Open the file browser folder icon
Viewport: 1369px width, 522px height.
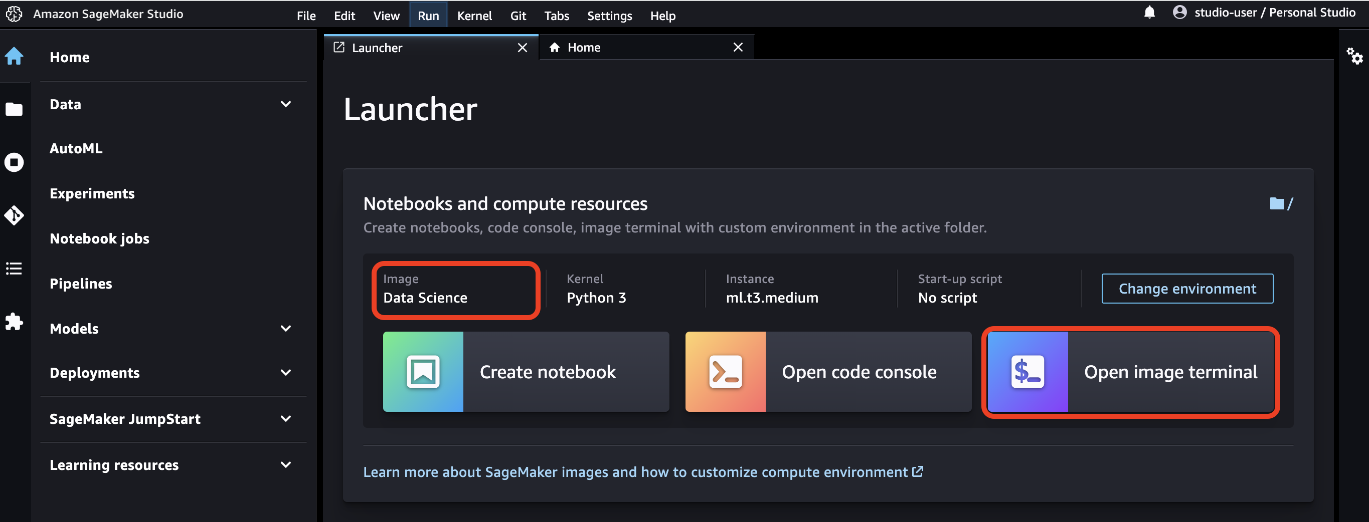click(15, 109)
